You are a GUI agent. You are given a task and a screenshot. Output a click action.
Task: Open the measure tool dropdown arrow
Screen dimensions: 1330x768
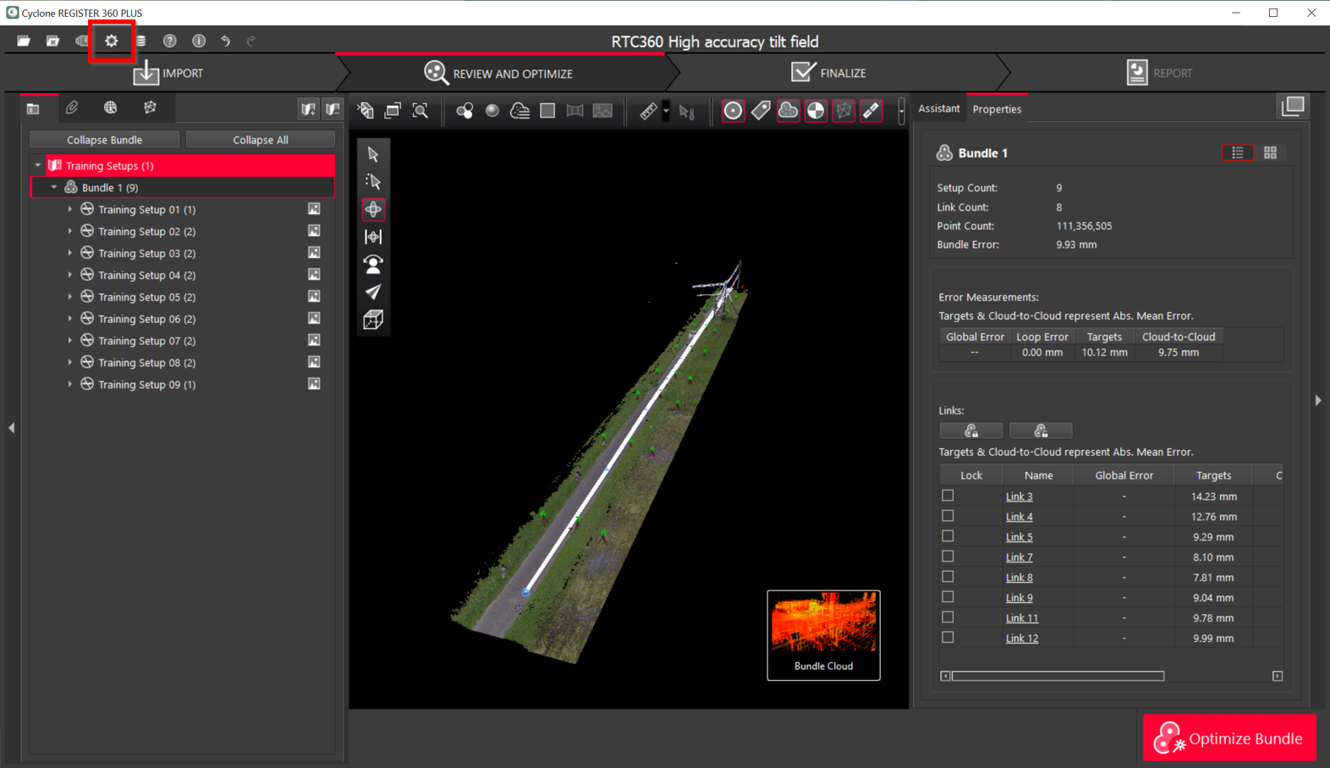[x=667, y=111]
